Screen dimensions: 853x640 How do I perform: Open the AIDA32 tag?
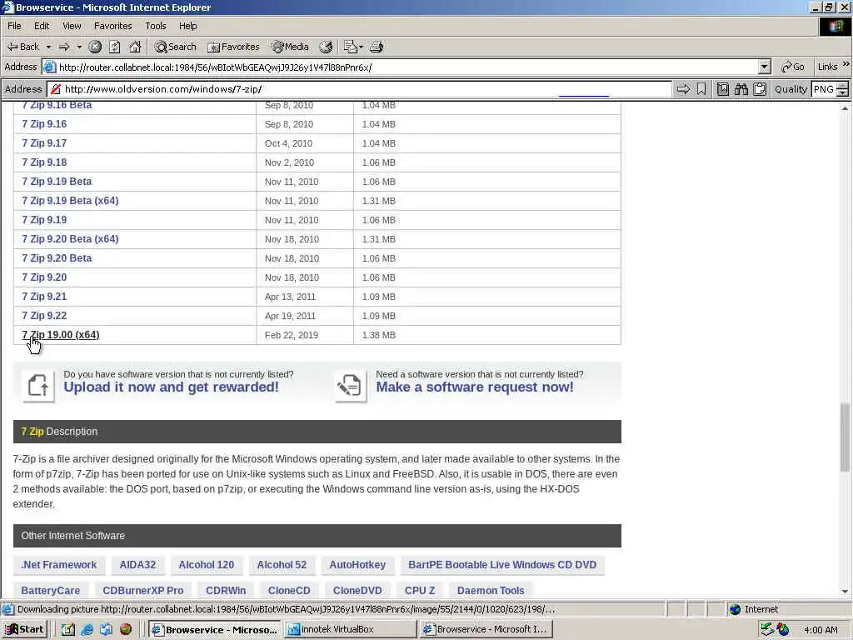137,565
